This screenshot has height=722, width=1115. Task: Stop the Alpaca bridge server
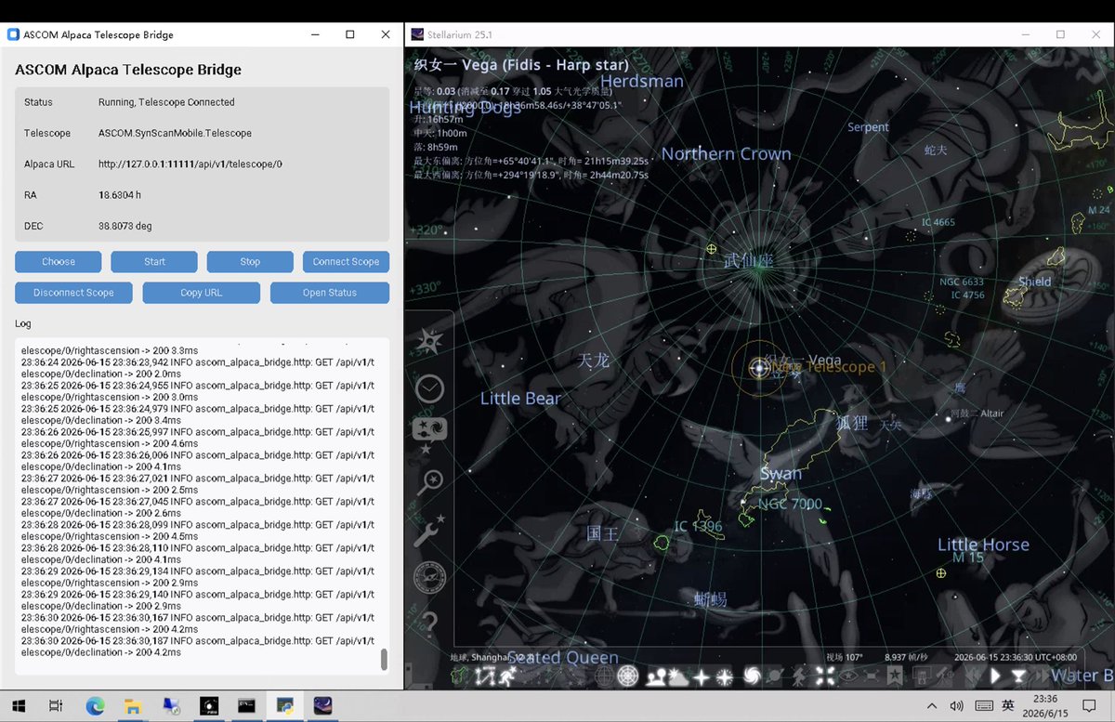click(250, 262)
